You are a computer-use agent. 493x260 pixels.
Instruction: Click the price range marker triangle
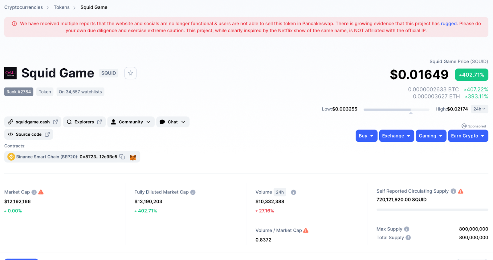411,113
